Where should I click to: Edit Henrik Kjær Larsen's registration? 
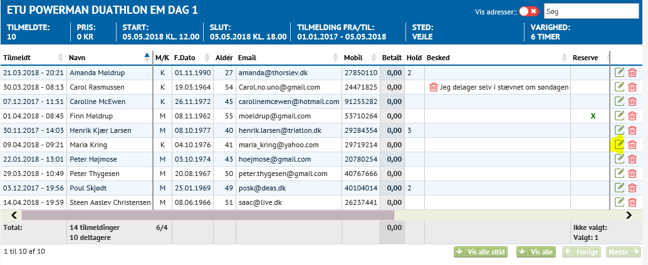[619, 130]
